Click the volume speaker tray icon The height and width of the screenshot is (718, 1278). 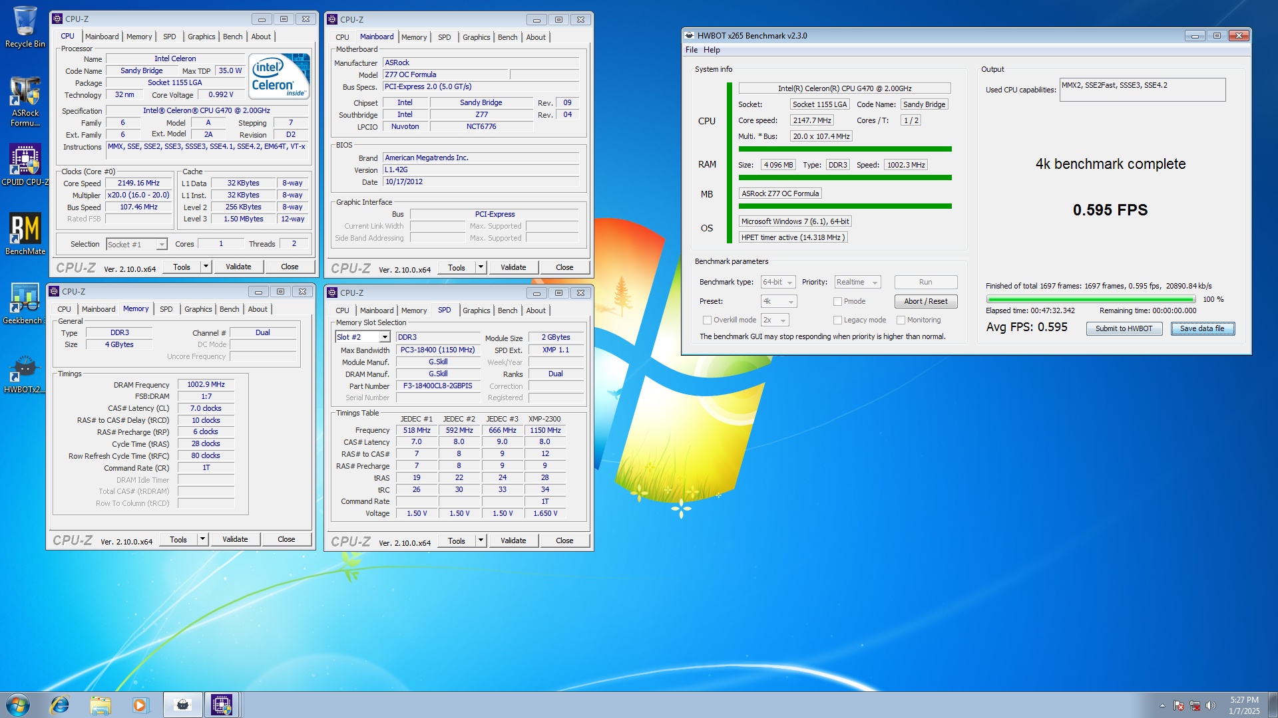(1211, 705)
